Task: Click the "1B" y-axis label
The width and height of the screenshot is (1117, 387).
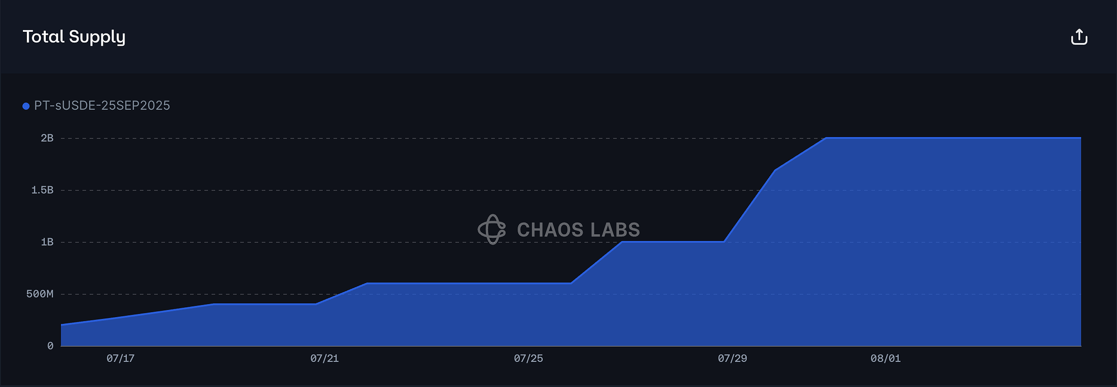Action: coord(47,242)
